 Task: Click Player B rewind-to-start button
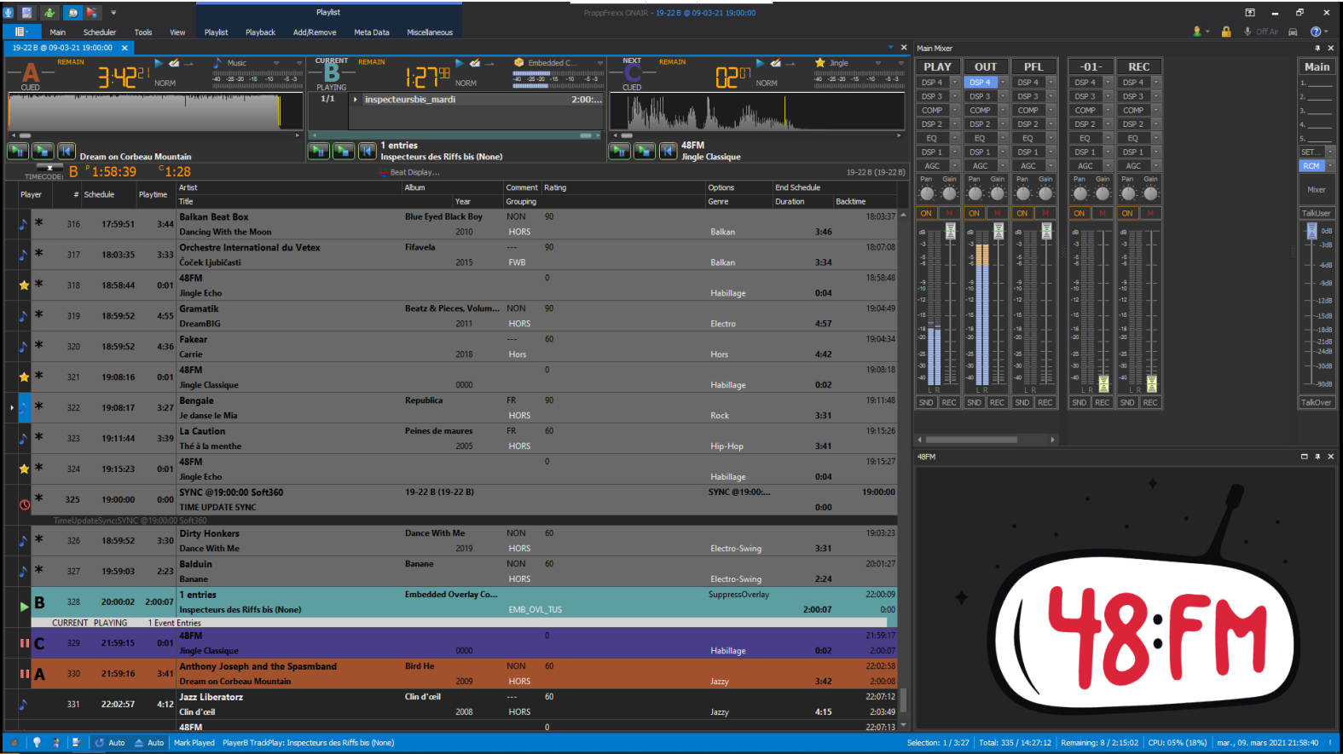367,151
